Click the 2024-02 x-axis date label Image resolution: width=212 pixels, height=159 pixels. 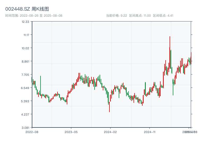tap(111, 132)
